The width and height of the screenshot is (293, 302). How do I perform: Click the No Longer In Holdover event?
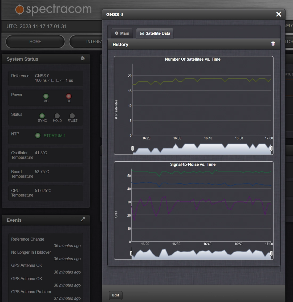coord(31,252)
